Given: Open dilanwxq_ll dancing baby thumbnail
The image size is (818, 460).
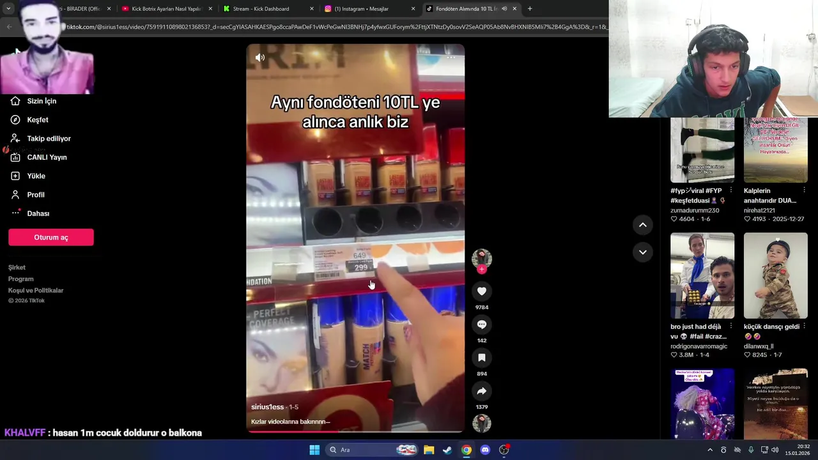Looking at the screenshot, I should (x=776, y=275).
